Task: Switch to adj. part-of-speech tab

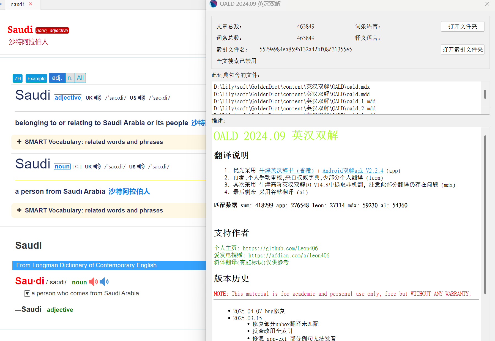Action: pos(57,78)
